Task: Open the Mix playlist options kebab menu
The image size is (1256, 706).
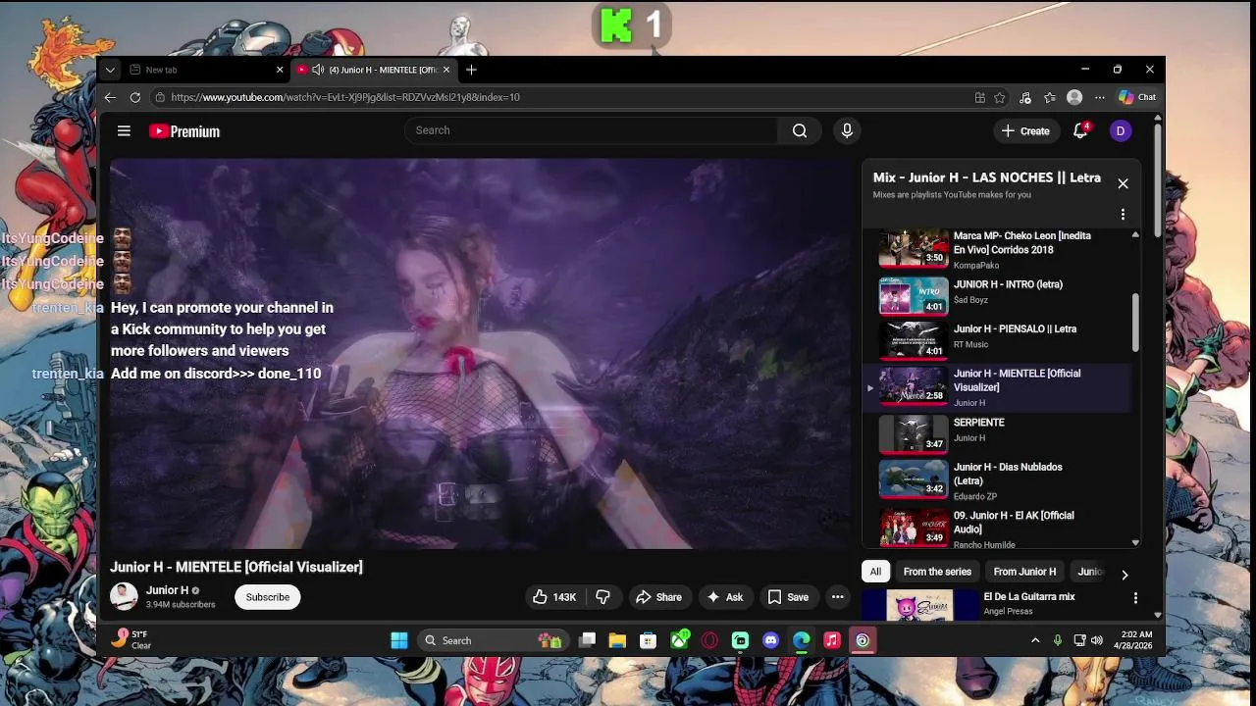Action: point(1123,215)
